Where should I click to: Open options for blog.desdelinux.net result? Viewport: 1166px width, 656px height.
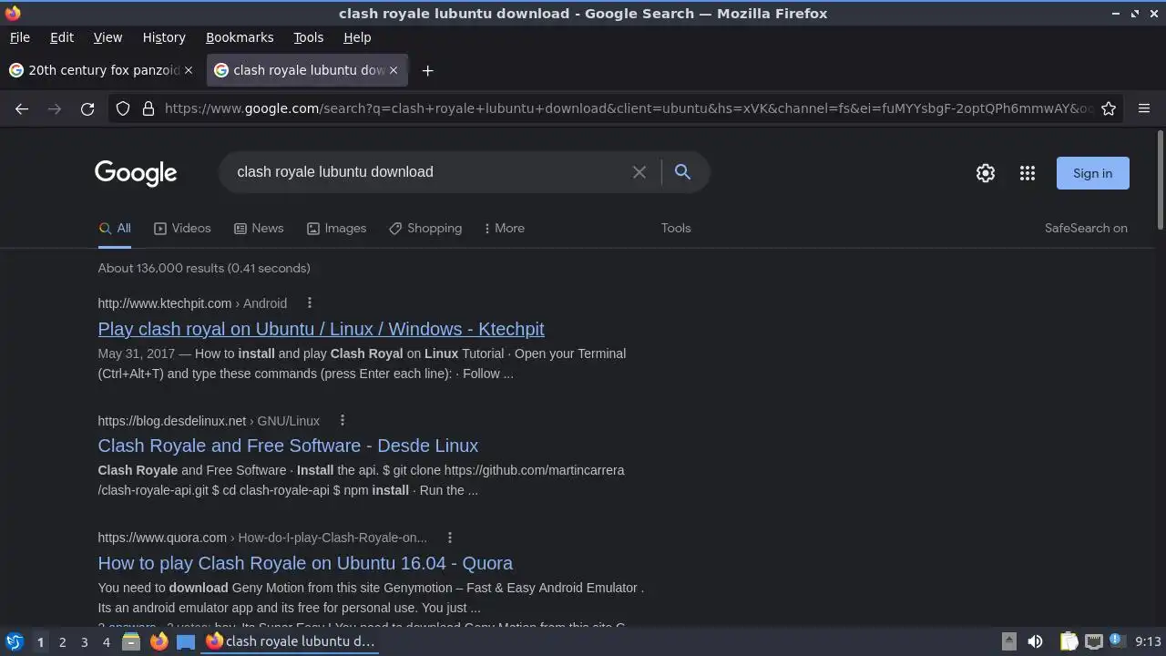pyautogui.click(x=343, y=421)
